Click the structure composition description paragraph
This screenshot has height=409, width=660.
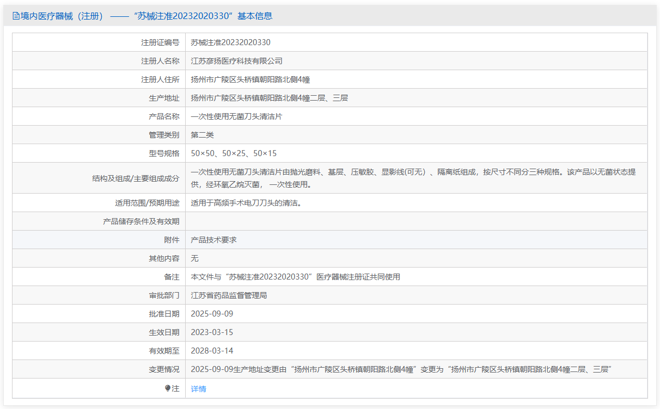[x=413, y=178]
